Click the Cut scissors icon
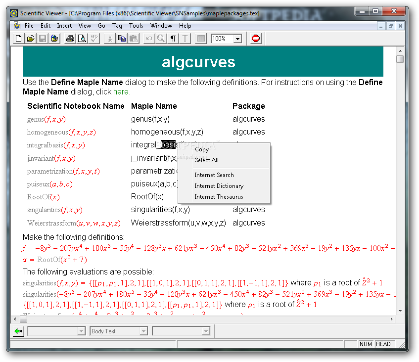Screen dimensions: 419x362 [x=109, y=39]
